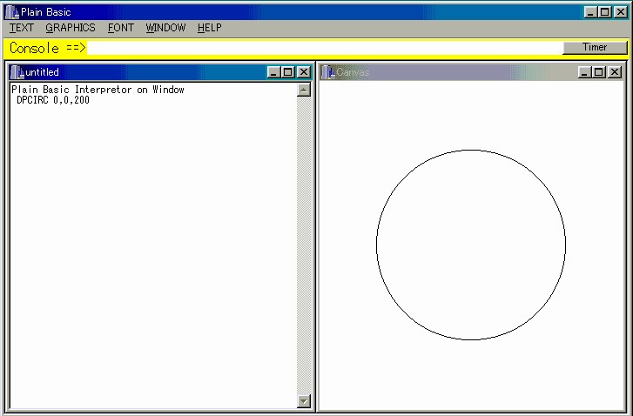Minimize the main Plain Basic window

(x=590, y=12)
